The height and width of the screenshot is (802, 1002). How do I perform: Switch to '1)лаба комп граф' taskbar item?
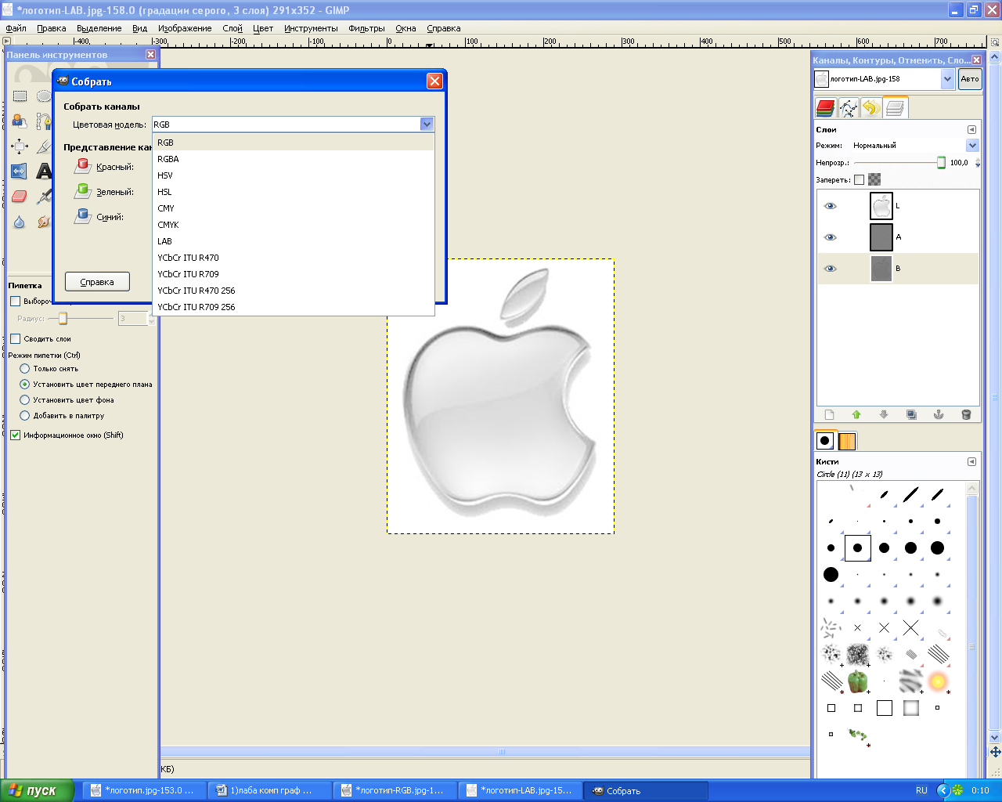click(x=269, y=790)
